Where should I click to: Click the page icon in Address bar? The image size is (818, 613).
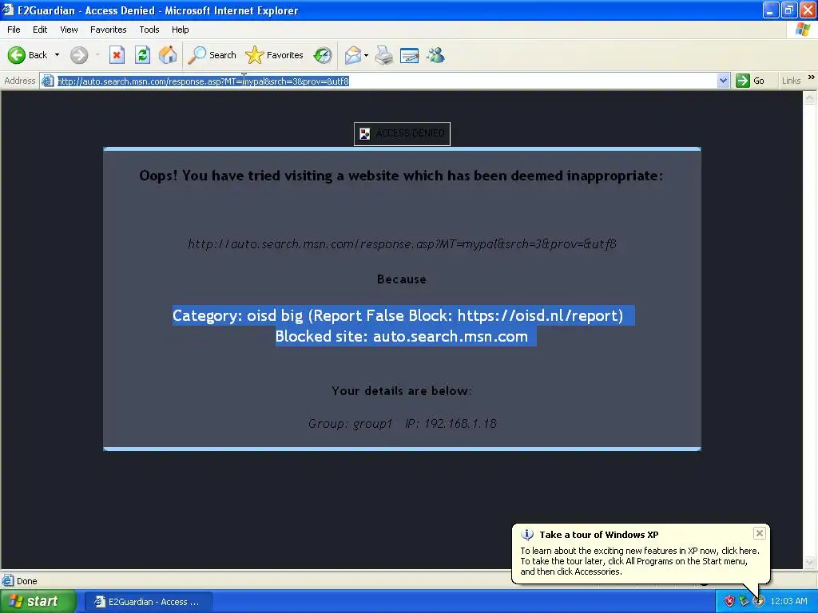pyautogui.click(x=47, y=81)
